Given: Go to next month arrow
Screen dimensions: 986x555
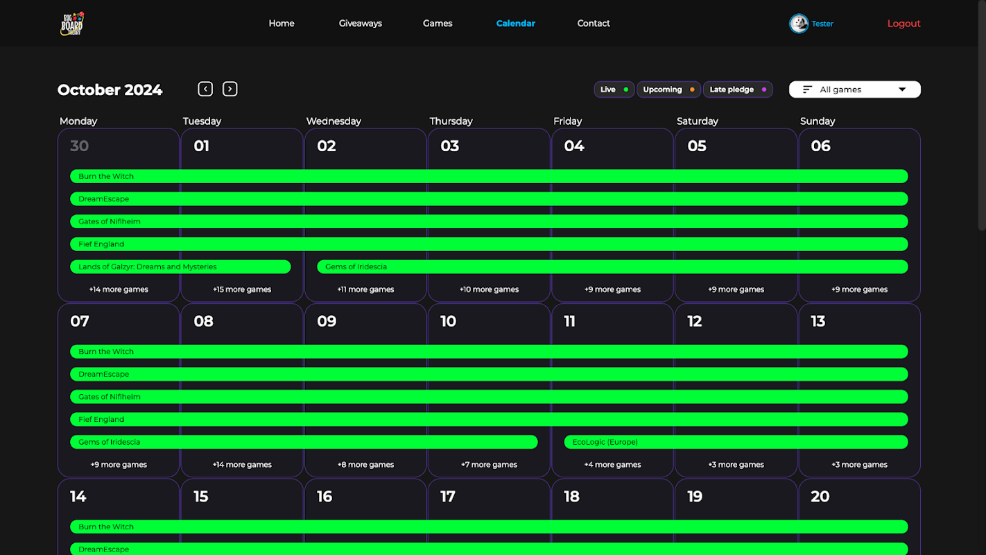Looking at the screenshot, I should 230,89.
